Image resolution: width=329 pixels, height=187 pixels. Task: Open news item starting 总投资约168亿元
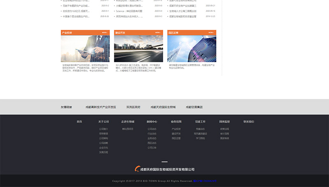[x=76, y=11]
